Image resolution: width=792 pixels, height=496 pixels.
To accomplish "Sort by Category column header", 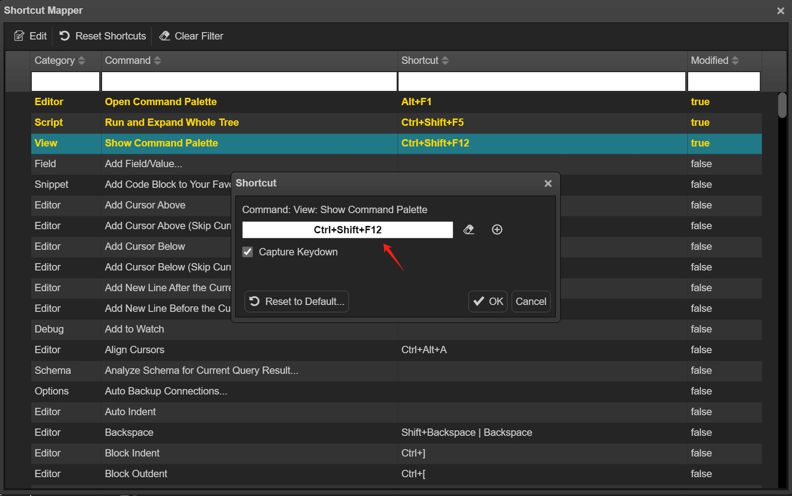I will coord(60,61).
